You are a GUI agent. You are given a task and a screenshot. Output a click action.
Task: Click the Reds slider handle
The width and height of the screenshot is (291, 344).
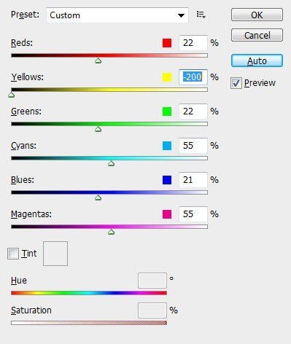(98, 60)
